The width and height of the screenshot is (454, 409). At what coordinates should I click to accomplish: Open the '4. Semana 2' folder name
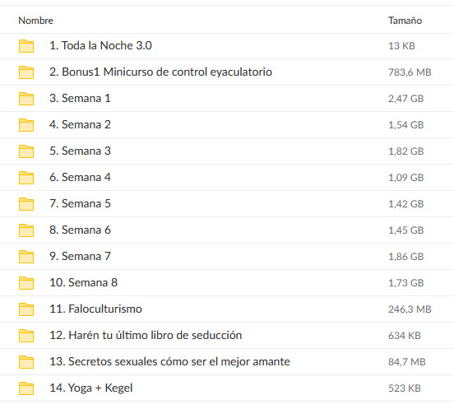[x=80, y=124]
